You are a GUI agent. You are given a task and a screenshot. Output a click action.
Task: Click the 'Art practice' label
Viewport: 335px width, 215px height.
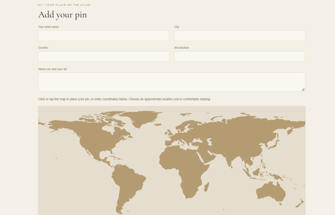point(181,48)
